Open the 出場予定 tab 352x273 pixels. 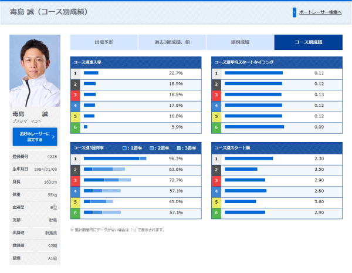pyautogui.click(x=104, y=42)
